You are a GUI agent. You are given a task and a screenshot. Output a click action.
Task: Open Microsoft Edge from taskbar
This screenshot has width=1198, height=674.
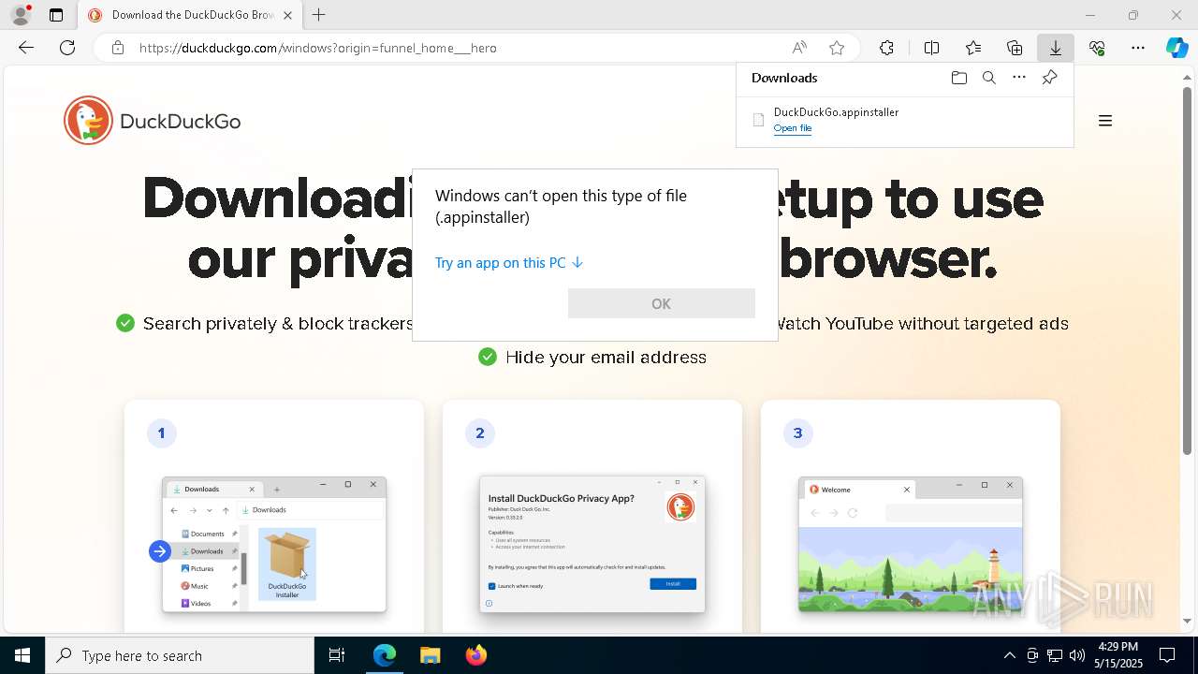(x=385, y=655)
